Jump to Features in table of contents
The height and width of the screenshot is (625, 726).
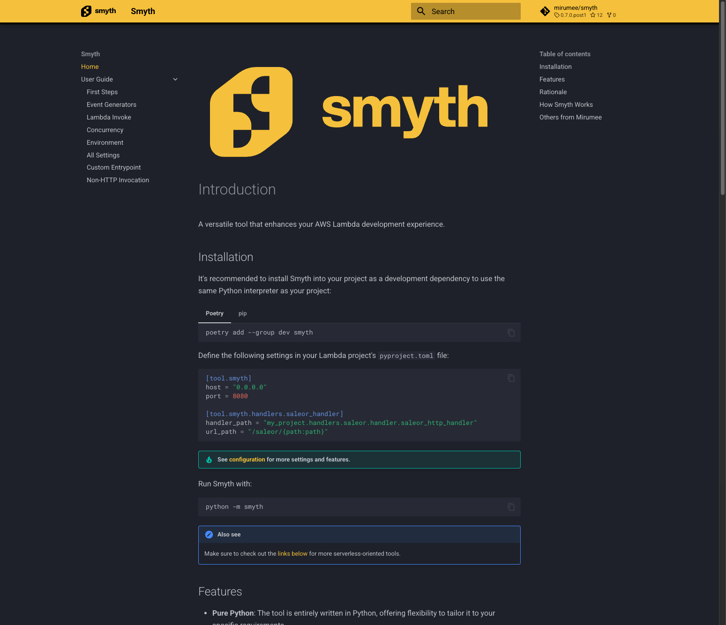click(552, 79)
